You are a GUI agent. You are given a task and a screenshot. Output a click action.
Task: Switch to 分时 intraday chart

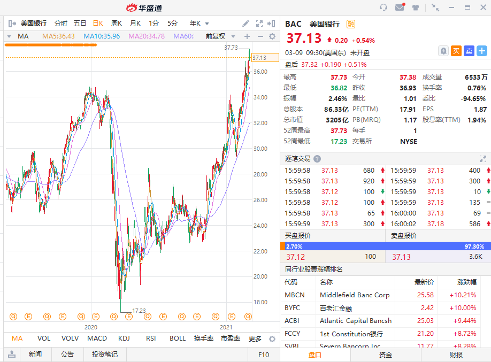[61, 23]
